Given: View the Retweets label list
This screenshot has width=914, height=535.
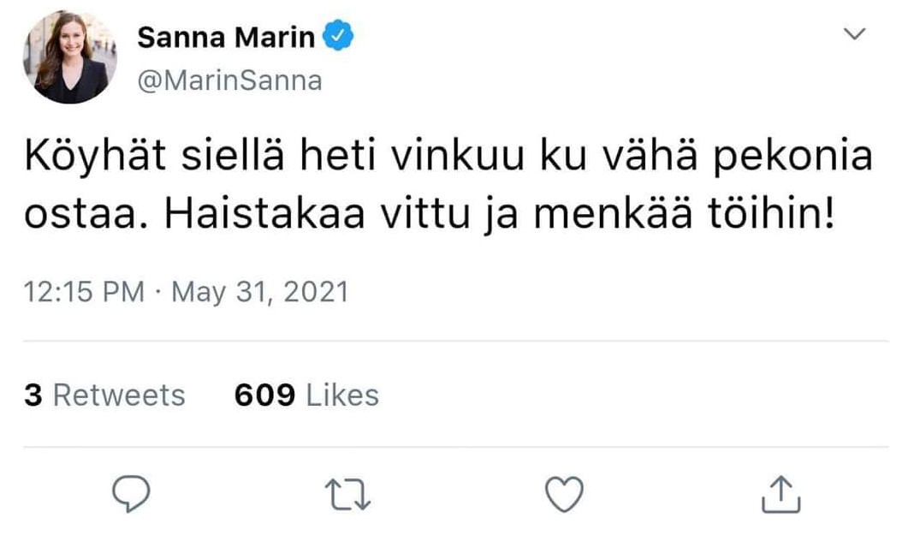Looking at the screenshot, I should click(119, 395).
